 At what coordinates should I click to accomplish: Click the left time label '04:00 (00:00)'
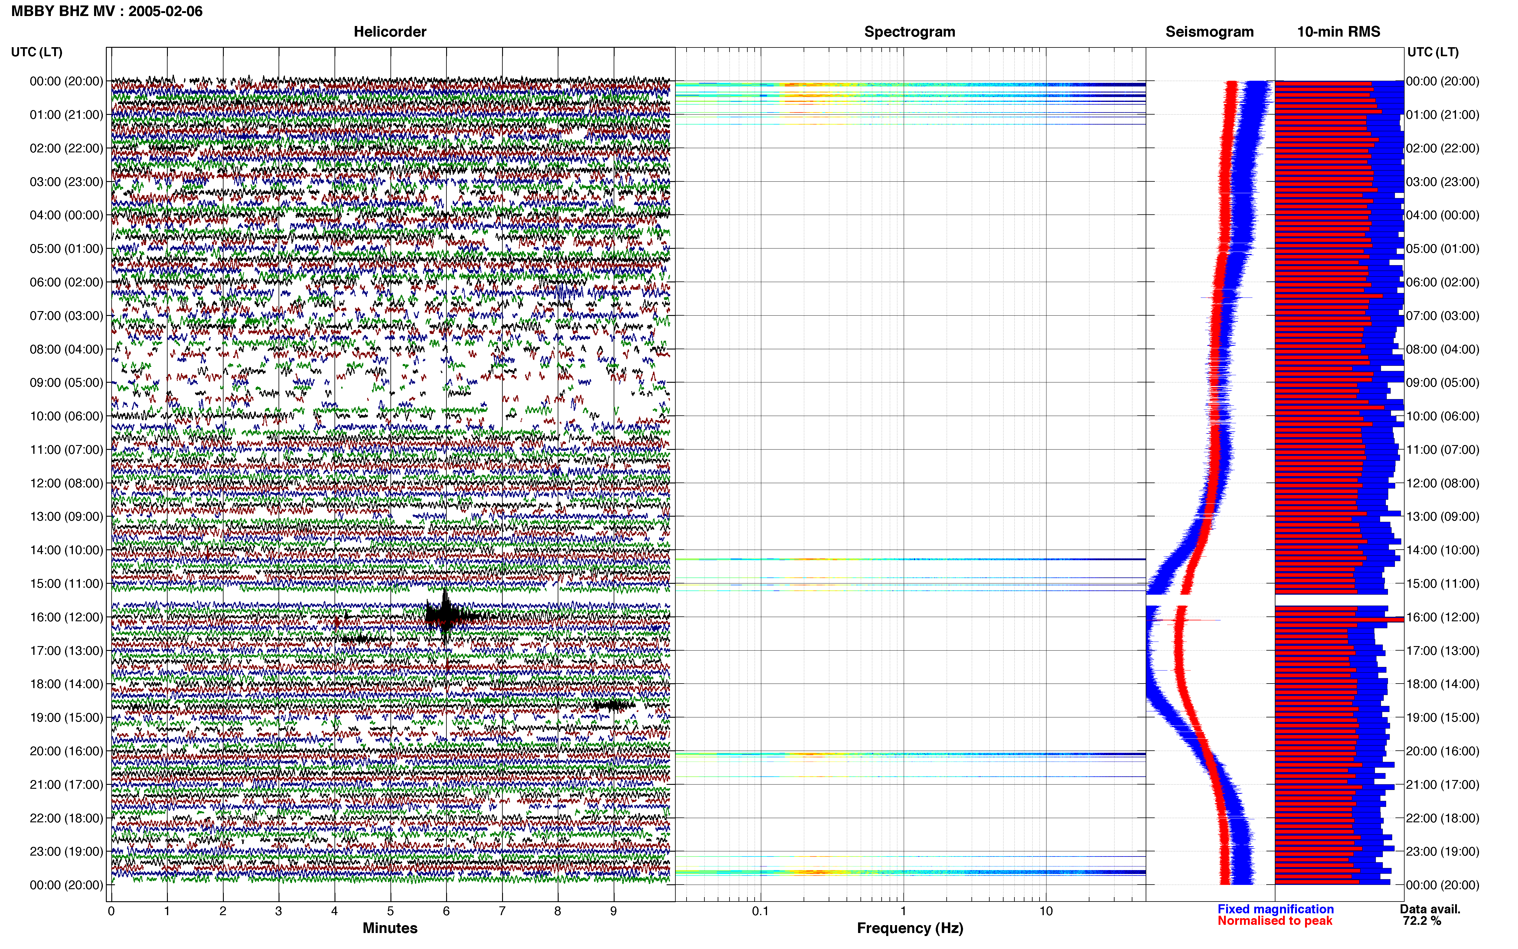tap(66, 215)
